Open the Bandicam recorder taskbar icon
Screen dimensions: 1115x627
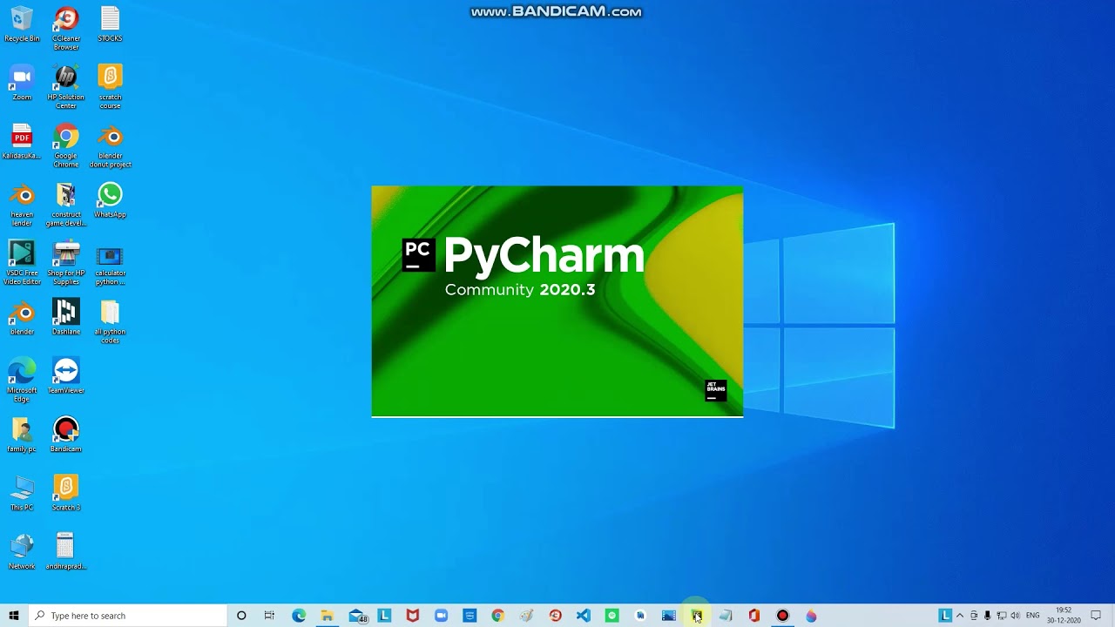782,616
